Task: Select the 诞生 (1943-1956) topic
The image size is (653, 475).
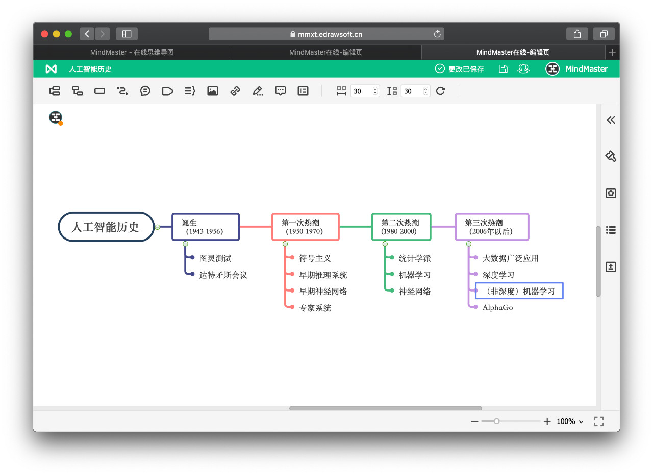Action: point(205,227)
